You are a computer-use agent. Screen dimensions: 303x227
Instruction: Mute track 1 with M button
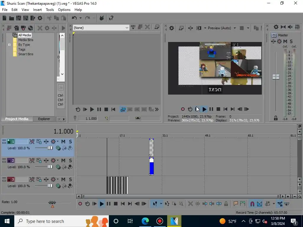[63, 142]
